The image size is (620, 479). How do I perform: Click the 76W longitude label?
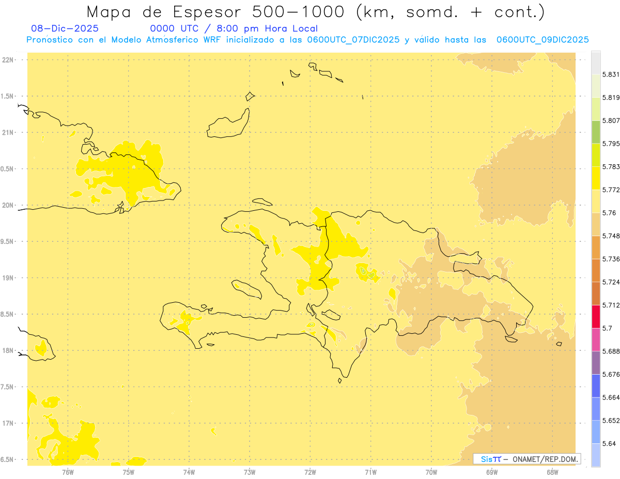point(68,472)
